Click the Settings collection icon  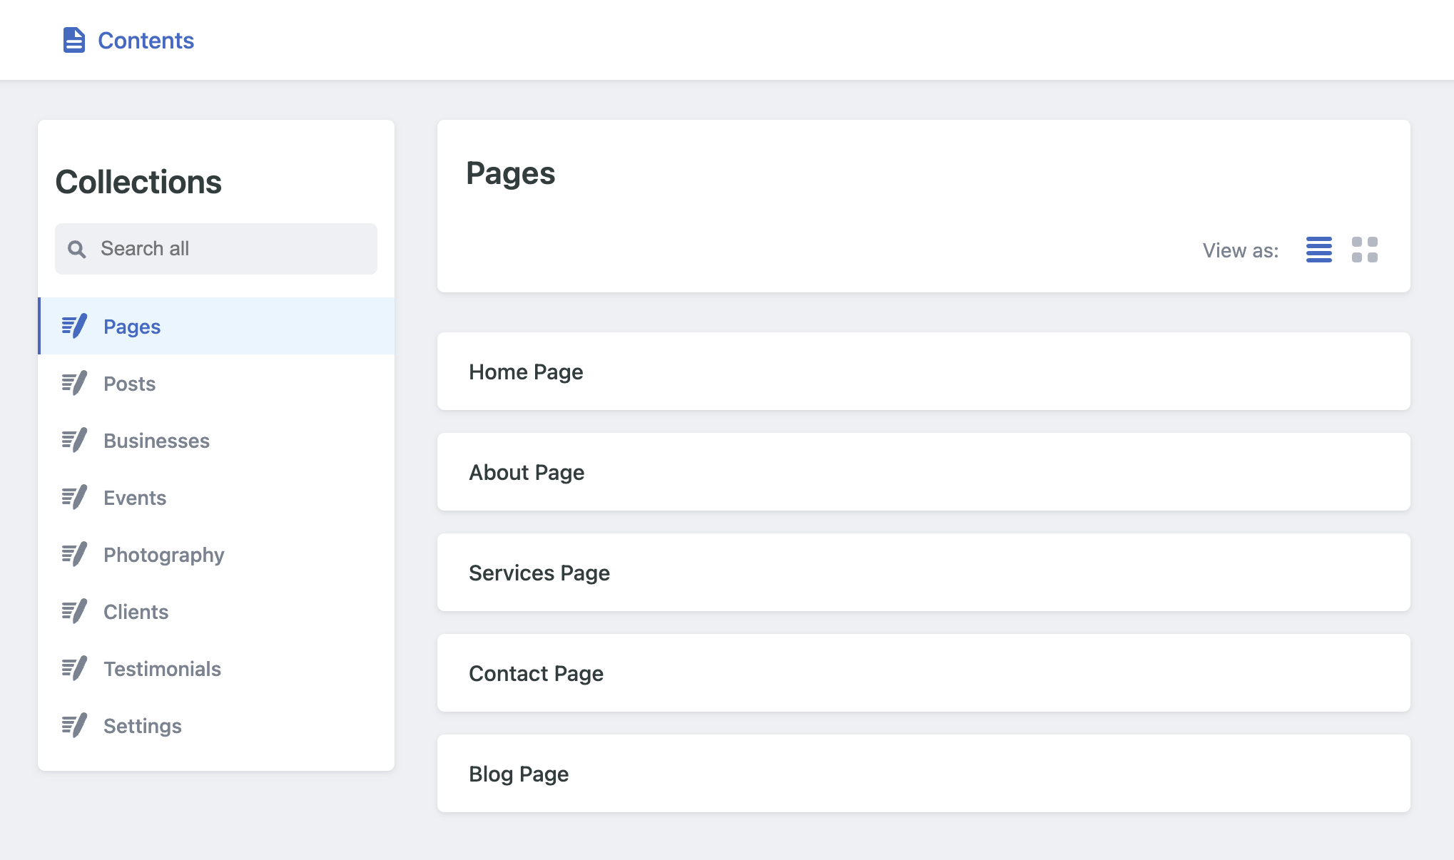pyautogui.click(x=74, y=725)
